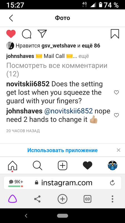Open profile avatar in bottom navigation
This screenshot has width=125, height=223.
[x=112, y=166]
